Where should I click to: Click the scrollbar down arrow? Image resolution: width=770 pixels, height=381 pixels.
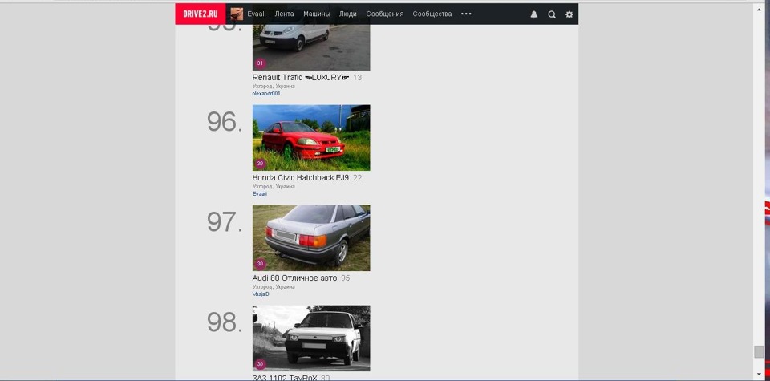click(759, 375)
